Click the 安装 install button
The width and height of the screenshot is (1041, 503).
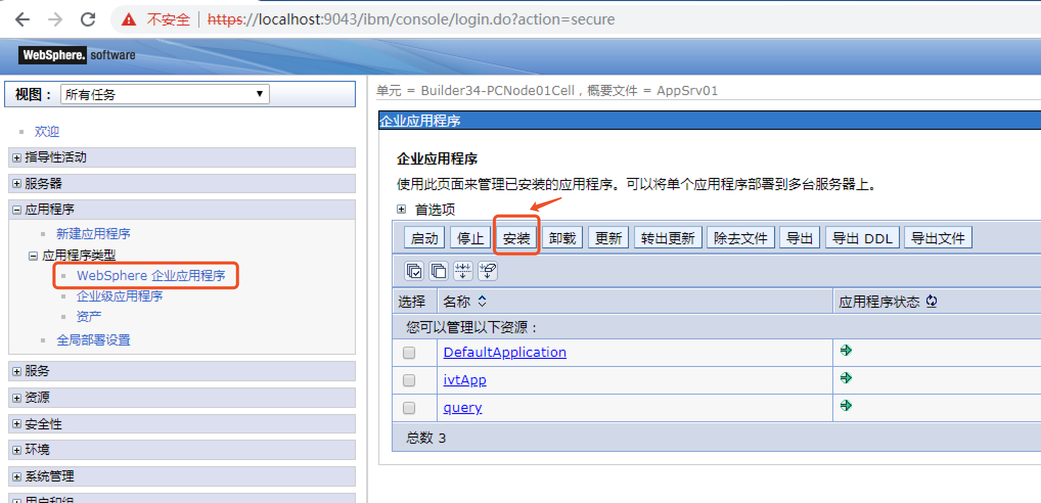516,238
